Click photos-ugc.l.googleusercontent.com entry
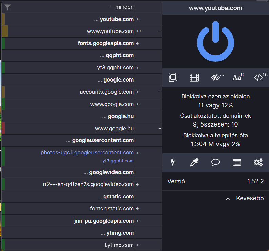This screenshot has width=269, height=251. point(87,153)
